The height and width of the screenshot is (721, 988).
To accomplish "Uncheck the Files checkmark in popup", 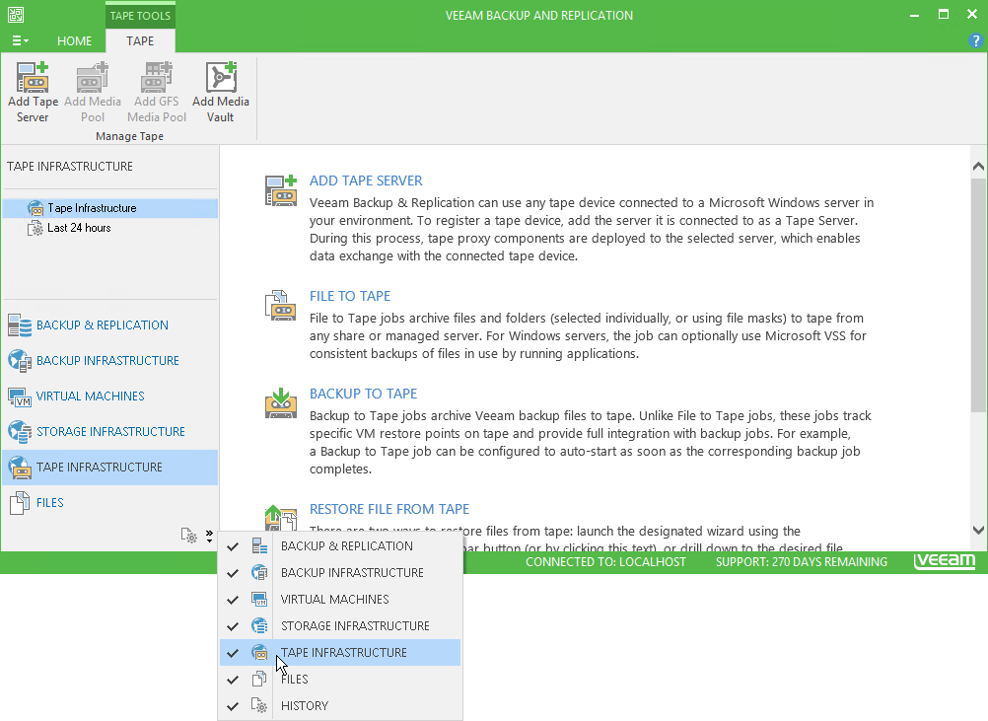I will pyautogui.click(x=233, y=680).
